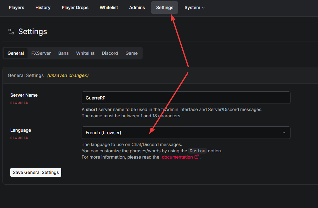
Task: Switch to the Discord settings tab
Action: click(x=110, y=53)
